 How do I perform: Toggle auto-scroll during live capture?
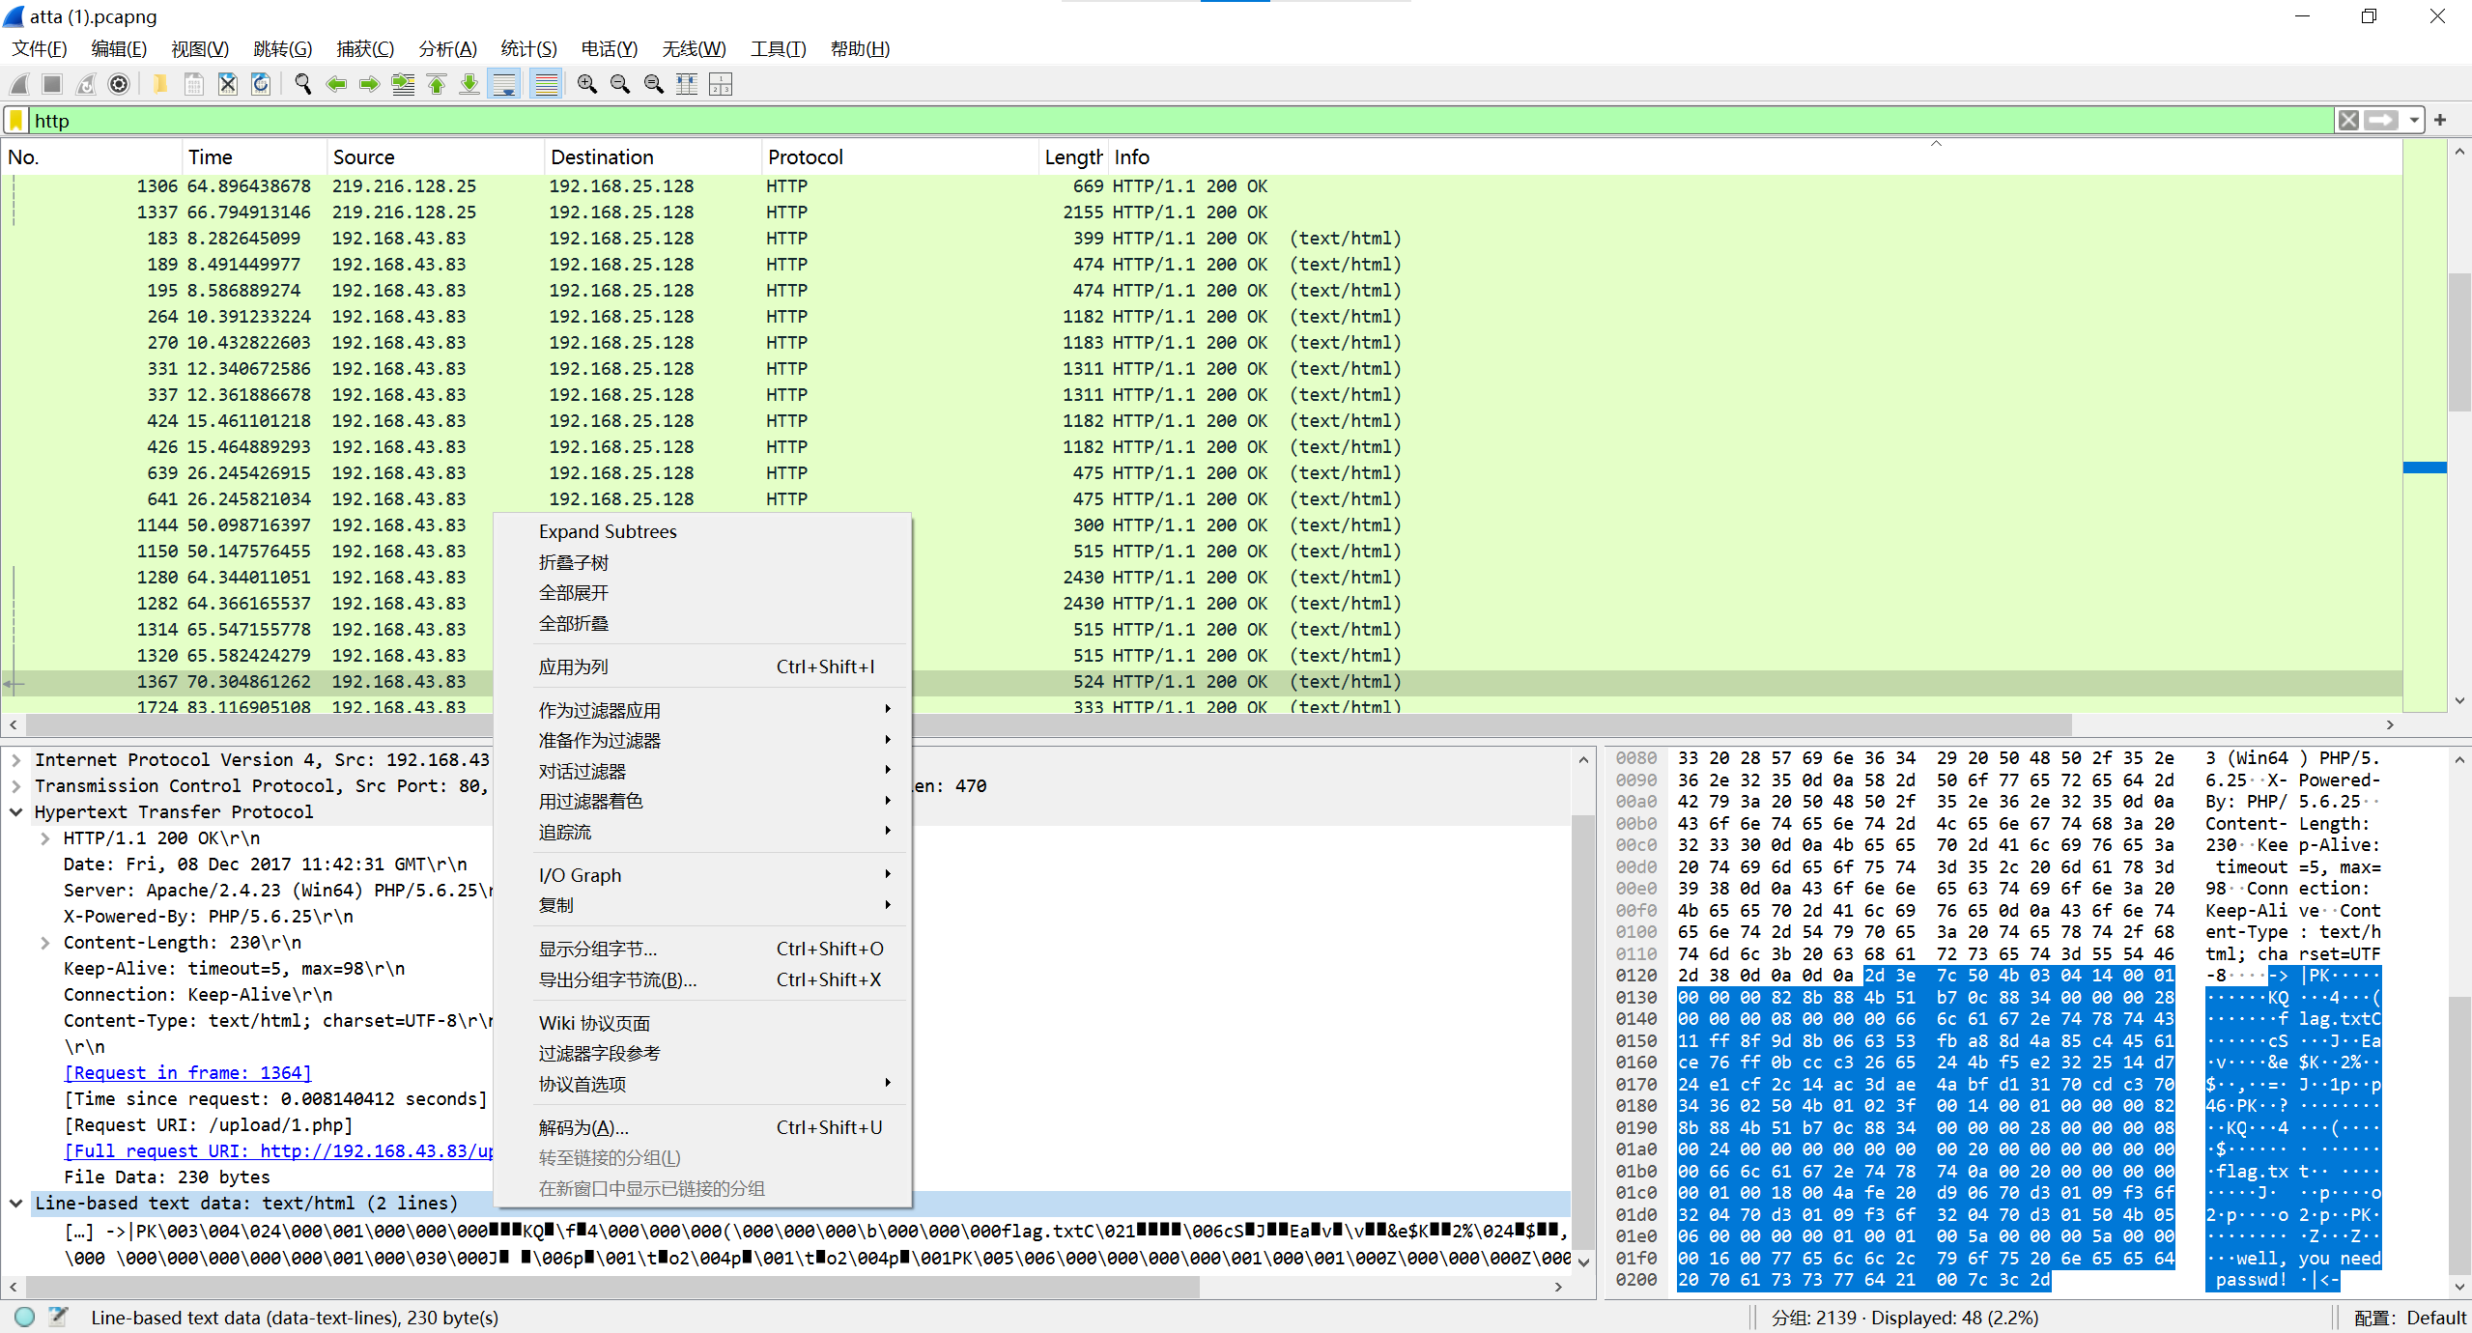504,85
